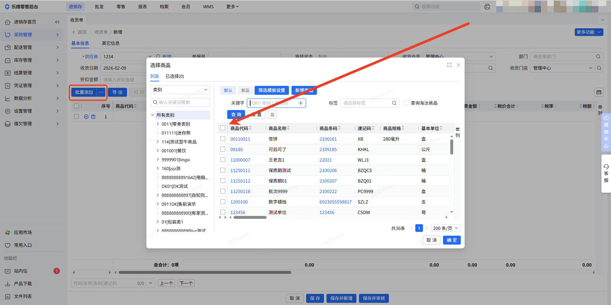Maximize the 选择商品 dialog to fullscreen

pos(449,65)
